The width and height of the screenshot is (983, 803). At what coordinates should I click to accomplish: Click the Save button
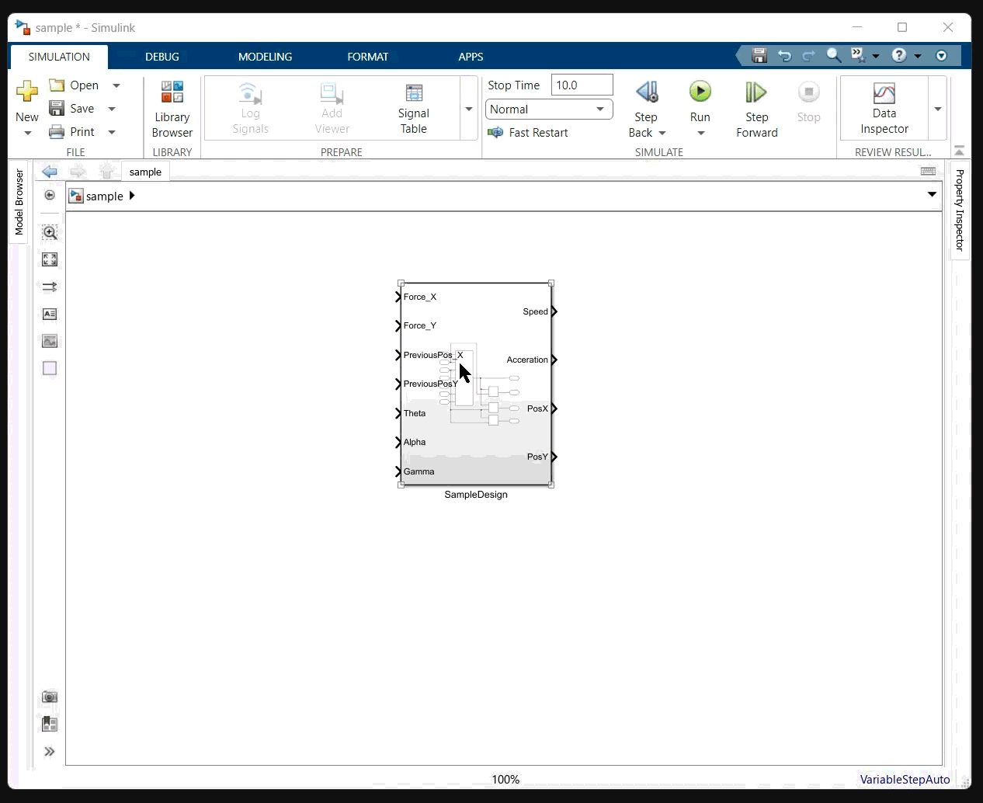point(72,109)
